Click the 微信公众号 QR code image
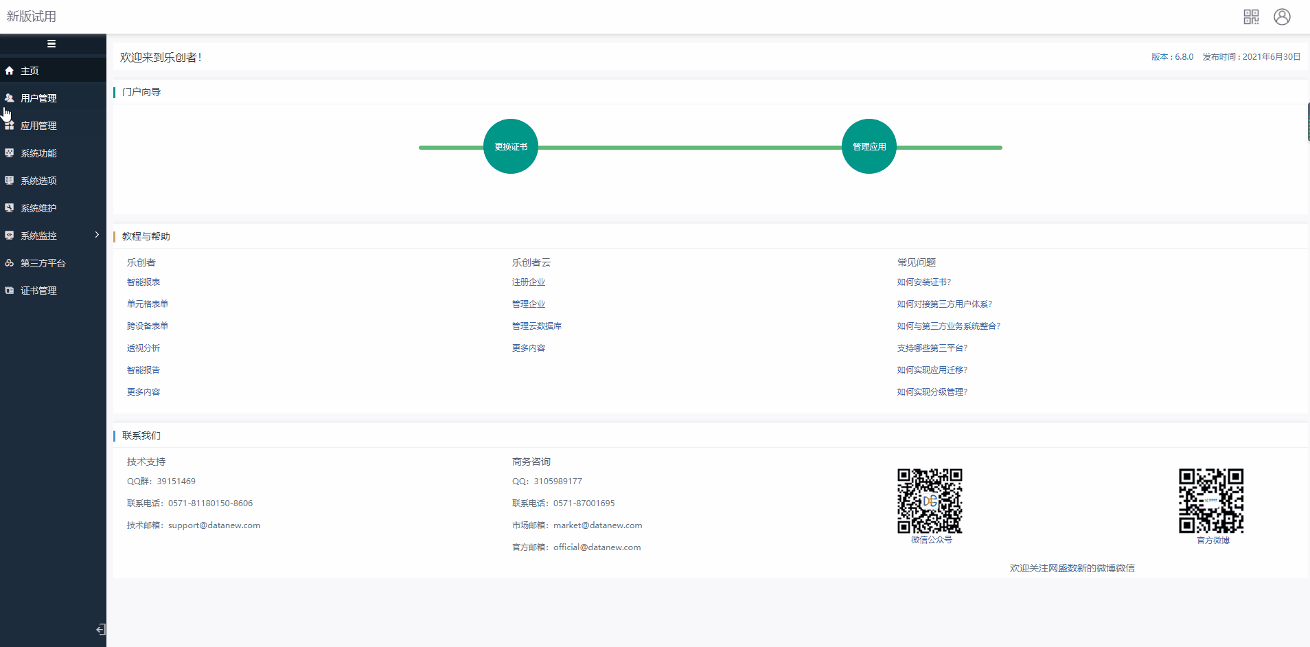The width and height of the screenshot is (1310, 647). (x=930, y=501)
